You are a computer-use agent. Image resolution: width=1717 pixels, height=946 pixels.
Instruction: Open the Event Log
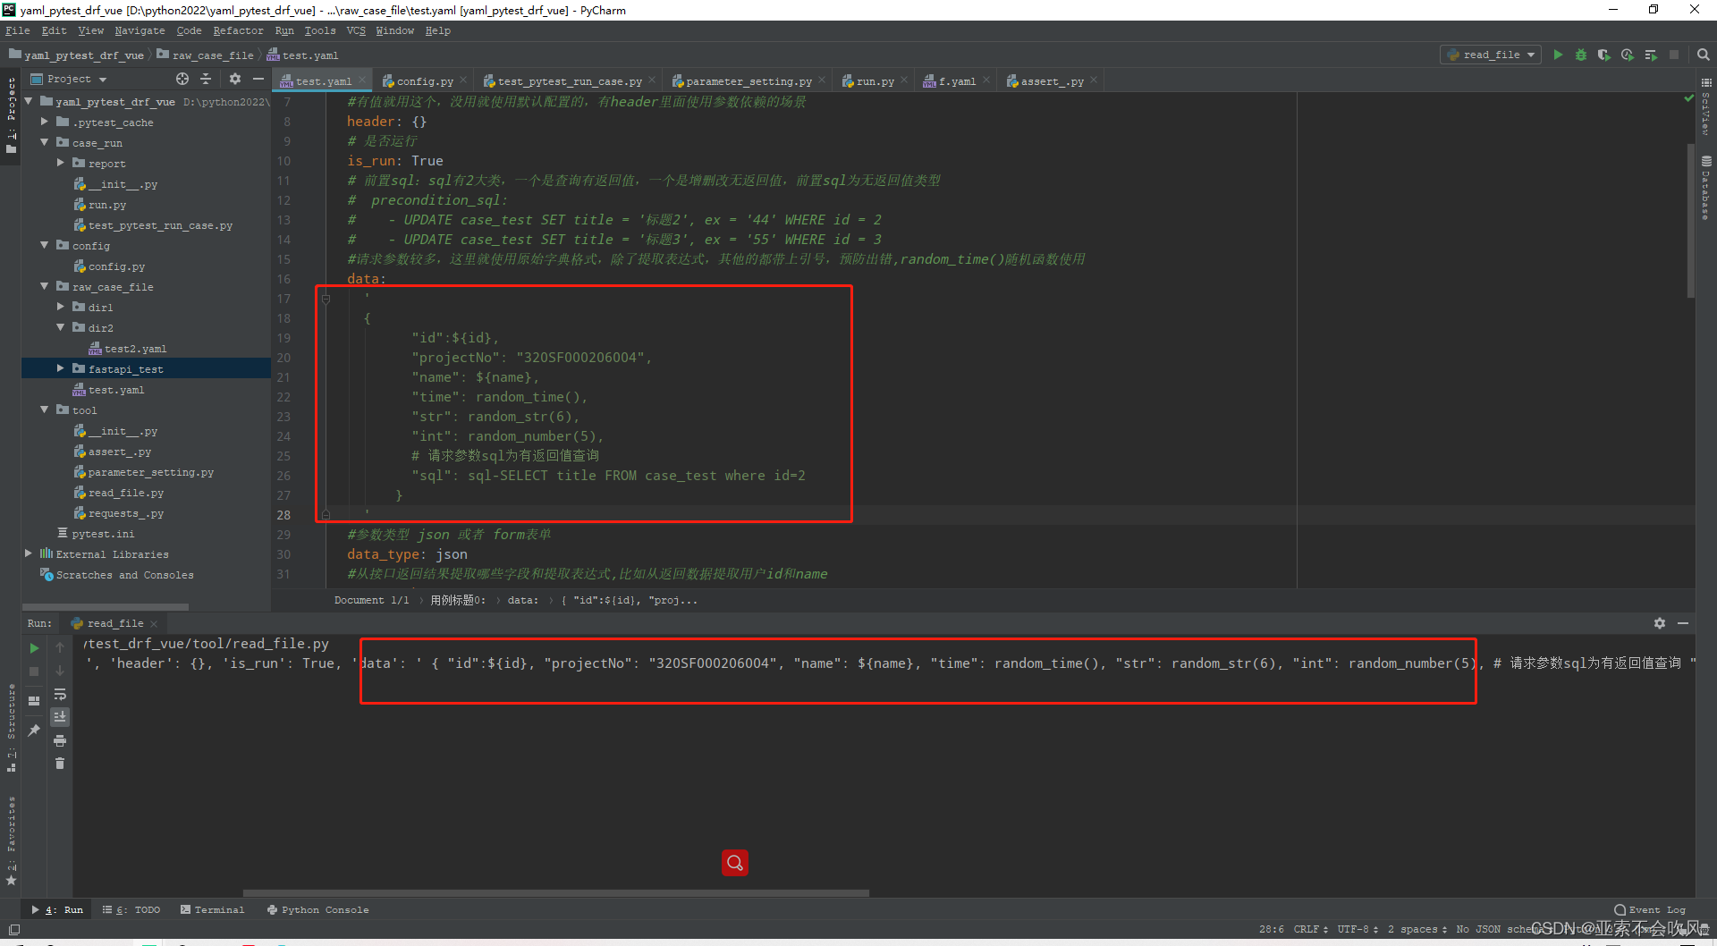click(1651, 910)
